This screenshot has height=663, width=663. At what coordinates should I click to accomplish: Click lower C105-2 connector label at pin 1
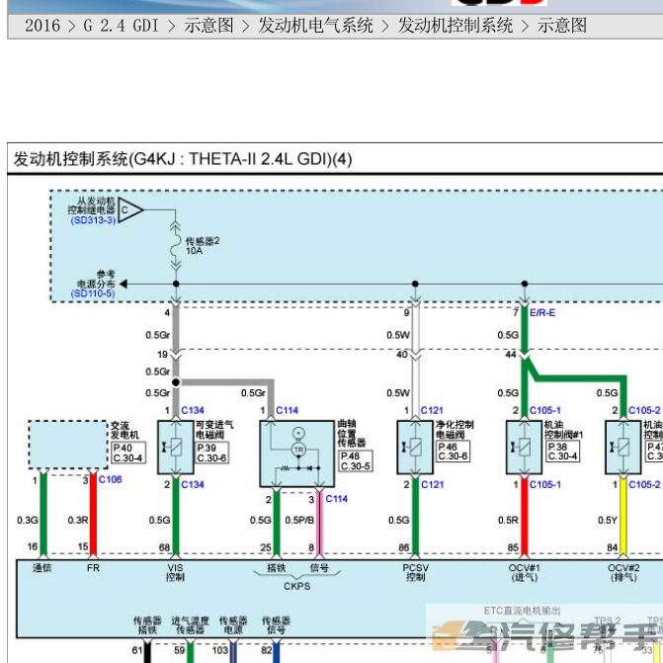coord(644,484)
